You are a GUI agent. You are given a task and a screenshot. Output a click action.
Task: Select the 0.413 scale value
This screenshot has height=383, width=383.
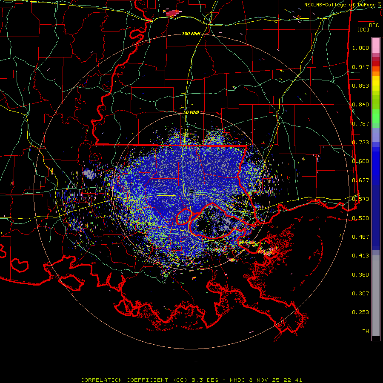pos(360,256)
